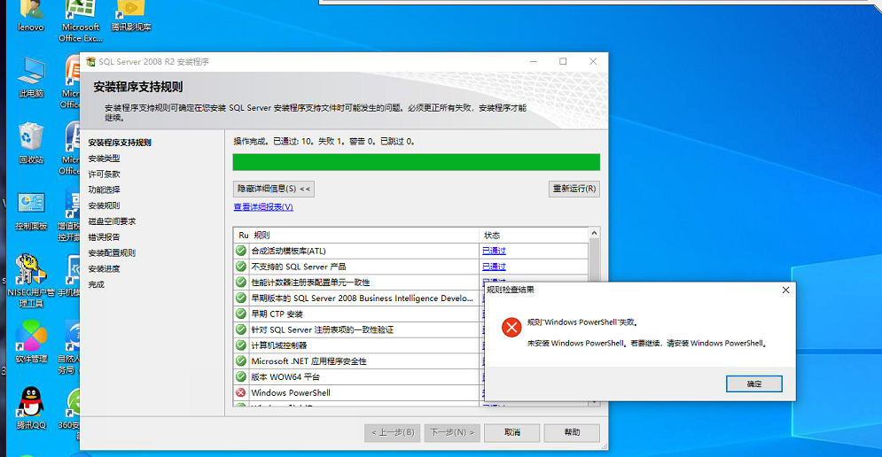Click the 上一步(B) button
The width and height of the screenshot is (882, 457).
click(x=392, y=432)
